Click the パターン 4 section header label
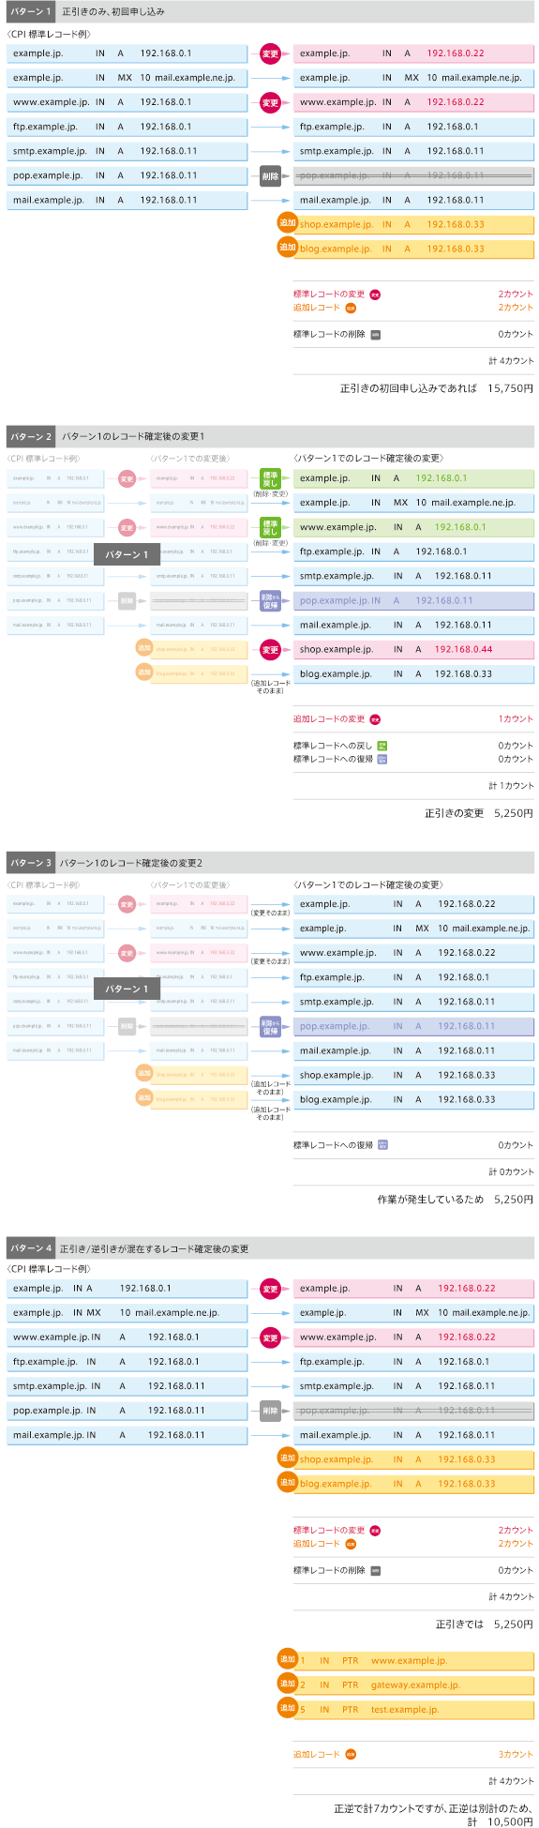Viewport: 539px width, 1828px height. click(x=31, y=1248)
